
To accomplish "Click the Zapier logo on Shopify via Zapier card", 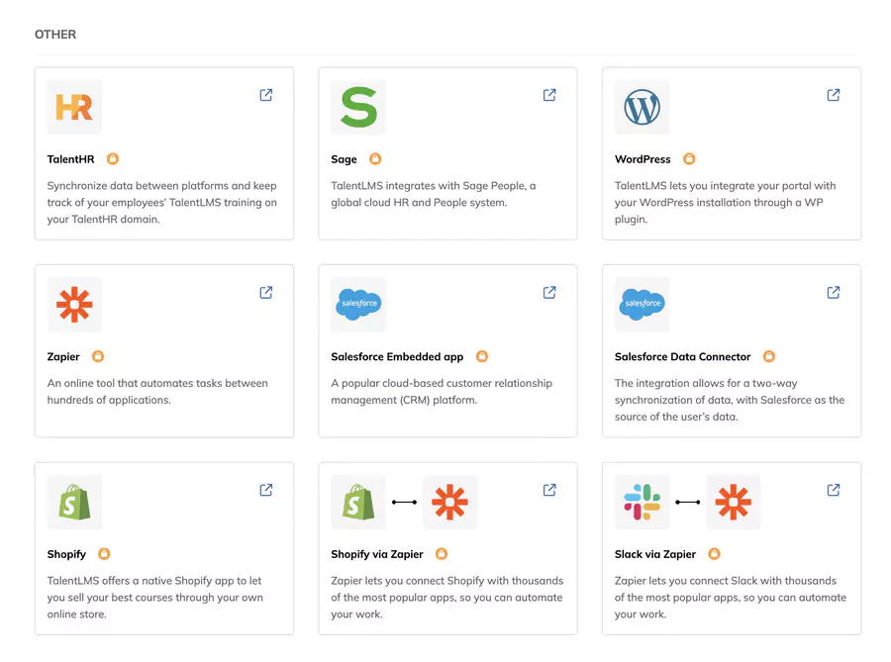I will (x=452, y=502).
